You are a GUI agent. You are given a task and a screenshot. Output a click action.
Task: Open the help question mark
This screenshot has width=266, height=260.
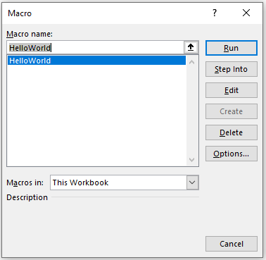point(215,13)
